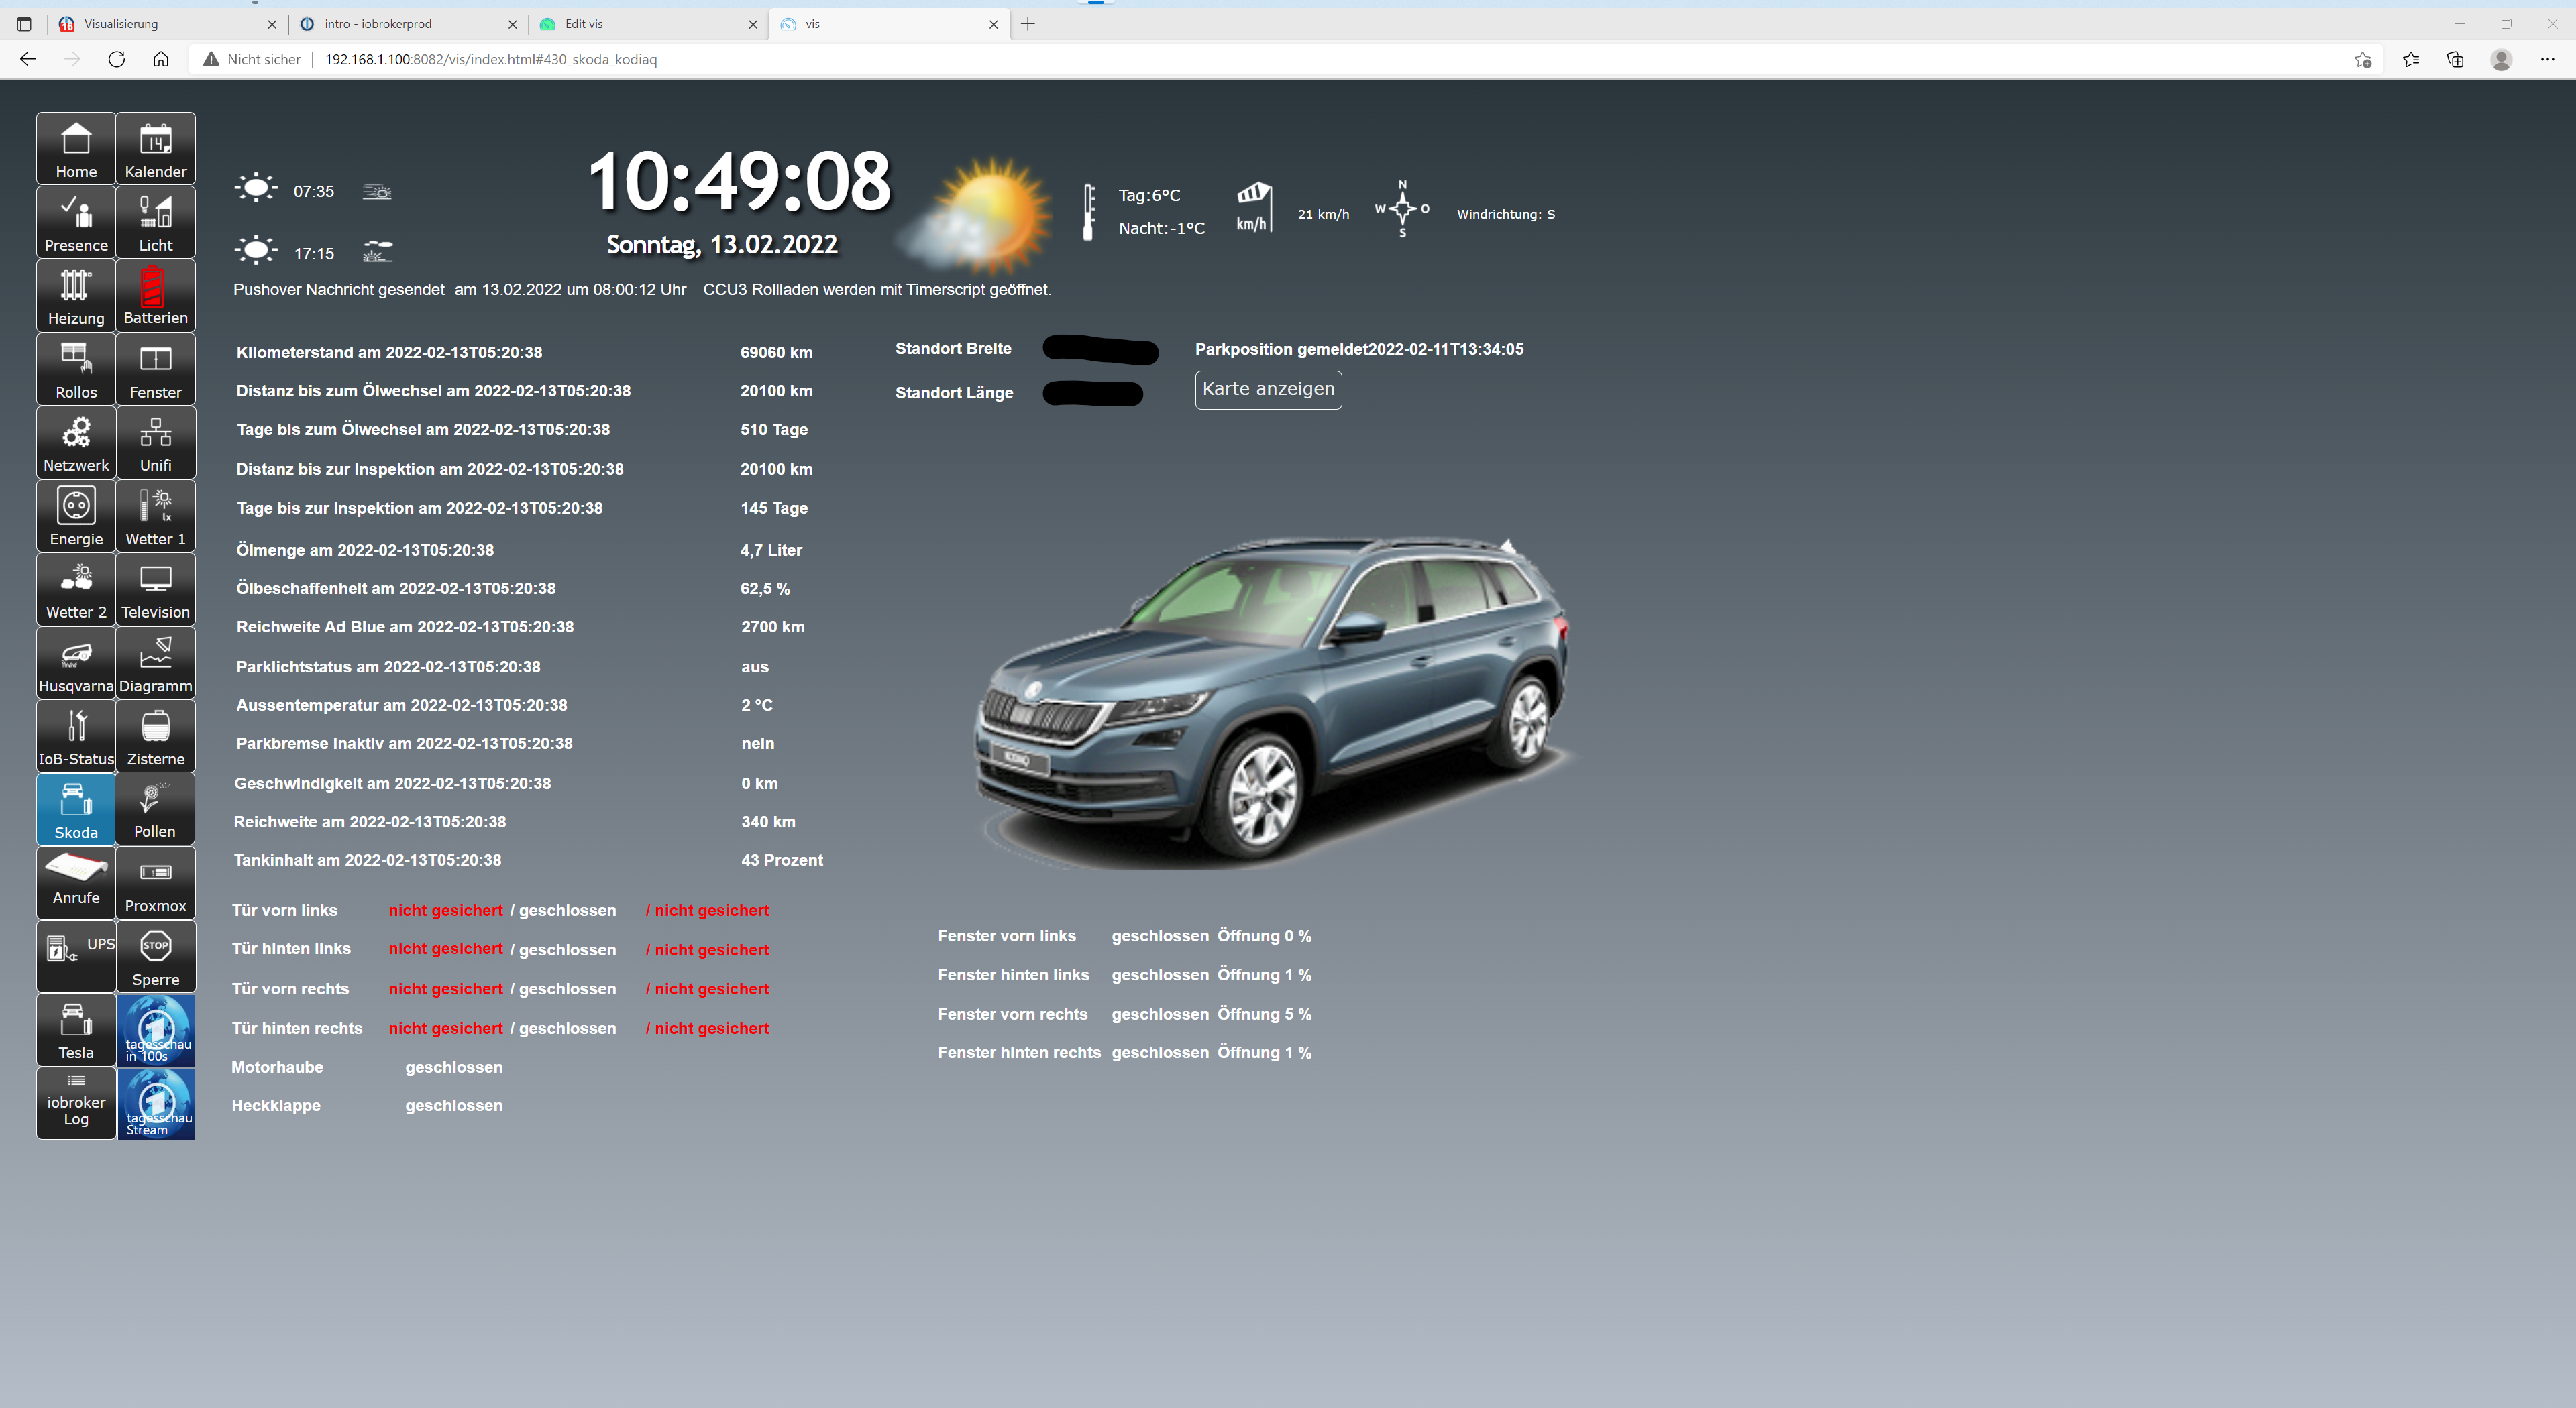This screenshot has height=1408, width=2576.
Task: Click the browser address bar URL
Action: tap(490, 60)
